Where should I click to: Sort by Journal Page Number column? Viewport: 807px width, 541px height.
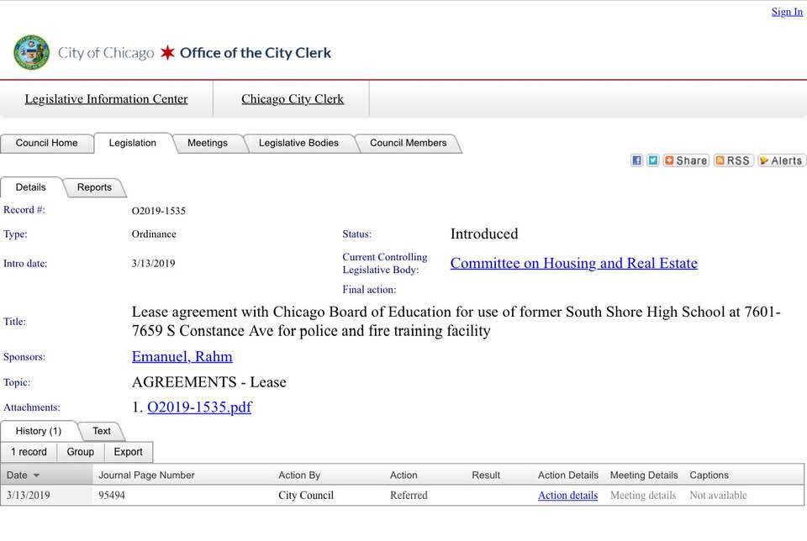[x=146, y=475]
